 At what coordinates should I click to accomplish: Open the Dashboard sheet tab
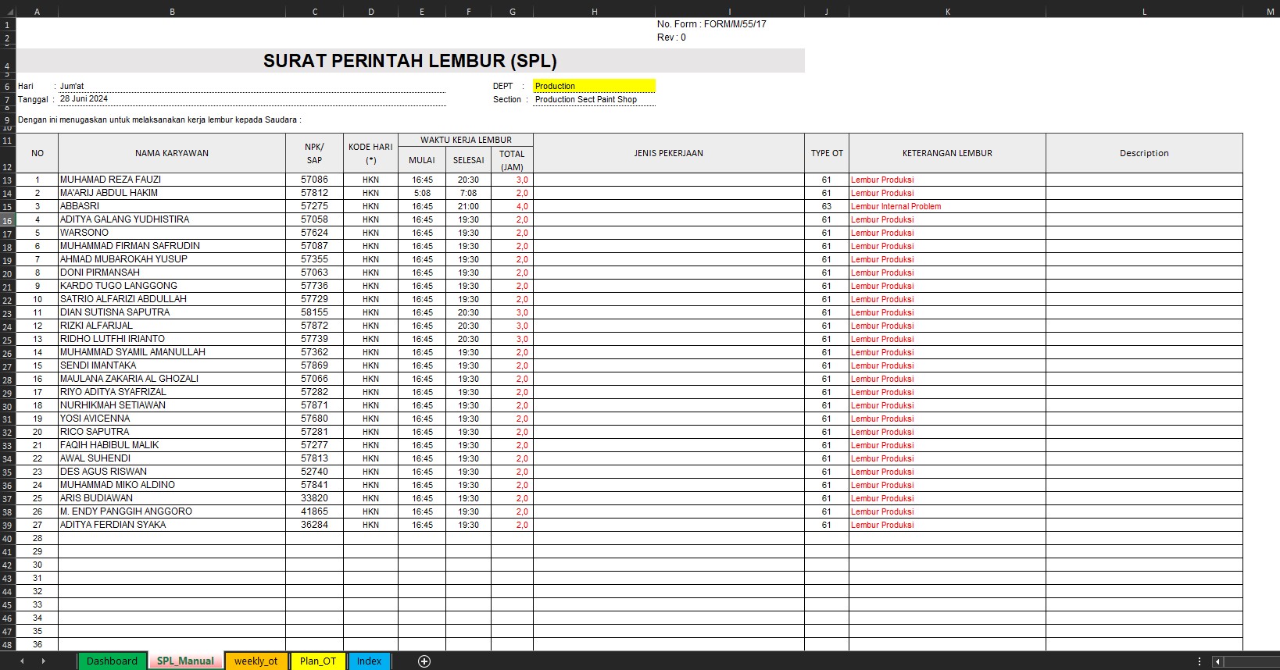click(112, 661)
